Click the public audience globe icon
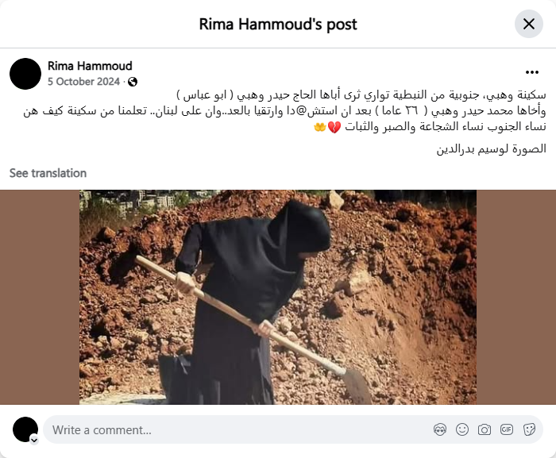The image size is (556, 458). click(x=133, y=82)
